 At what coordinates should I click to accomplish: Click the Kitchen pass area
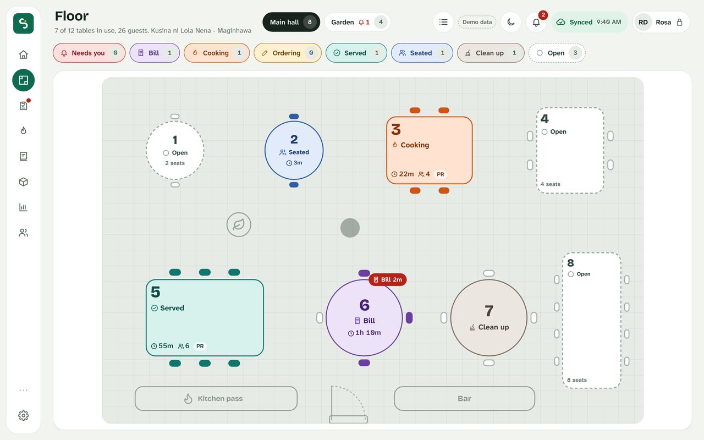[x=216, y=398]
